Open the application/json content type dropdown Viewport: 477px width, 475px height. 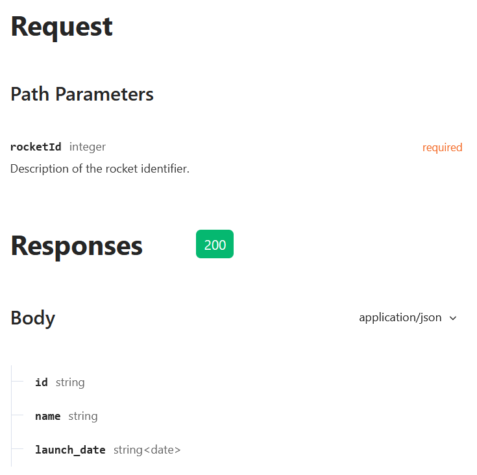[x=408, y=318]
